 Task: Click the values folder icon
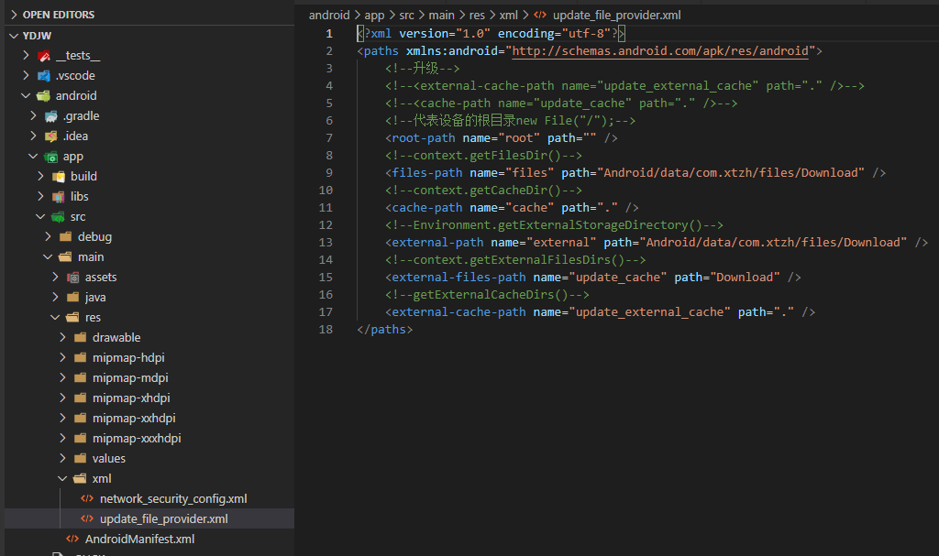coord(81,458)
